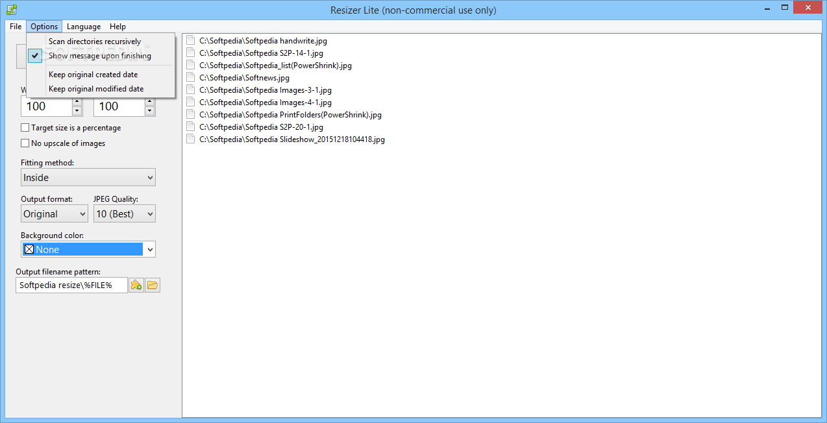Select C:\Softpedia\Softpedia S2P-20-1.jpg row
This screenshot has height=423, width=827.
click(x=261, y=127)
